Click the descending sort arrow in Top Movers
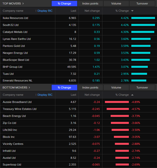 (132, 11)
